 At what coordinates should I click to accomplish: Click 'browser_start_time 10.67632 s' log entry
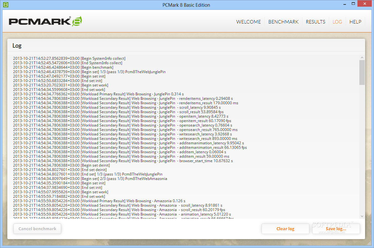pyautogui.click(x=123, y=161)
